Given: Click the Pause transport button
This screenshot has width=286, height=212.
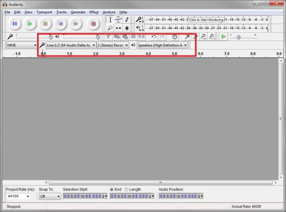Looking at the screenshot, I should pyautogui.click(x=15, y=24).
